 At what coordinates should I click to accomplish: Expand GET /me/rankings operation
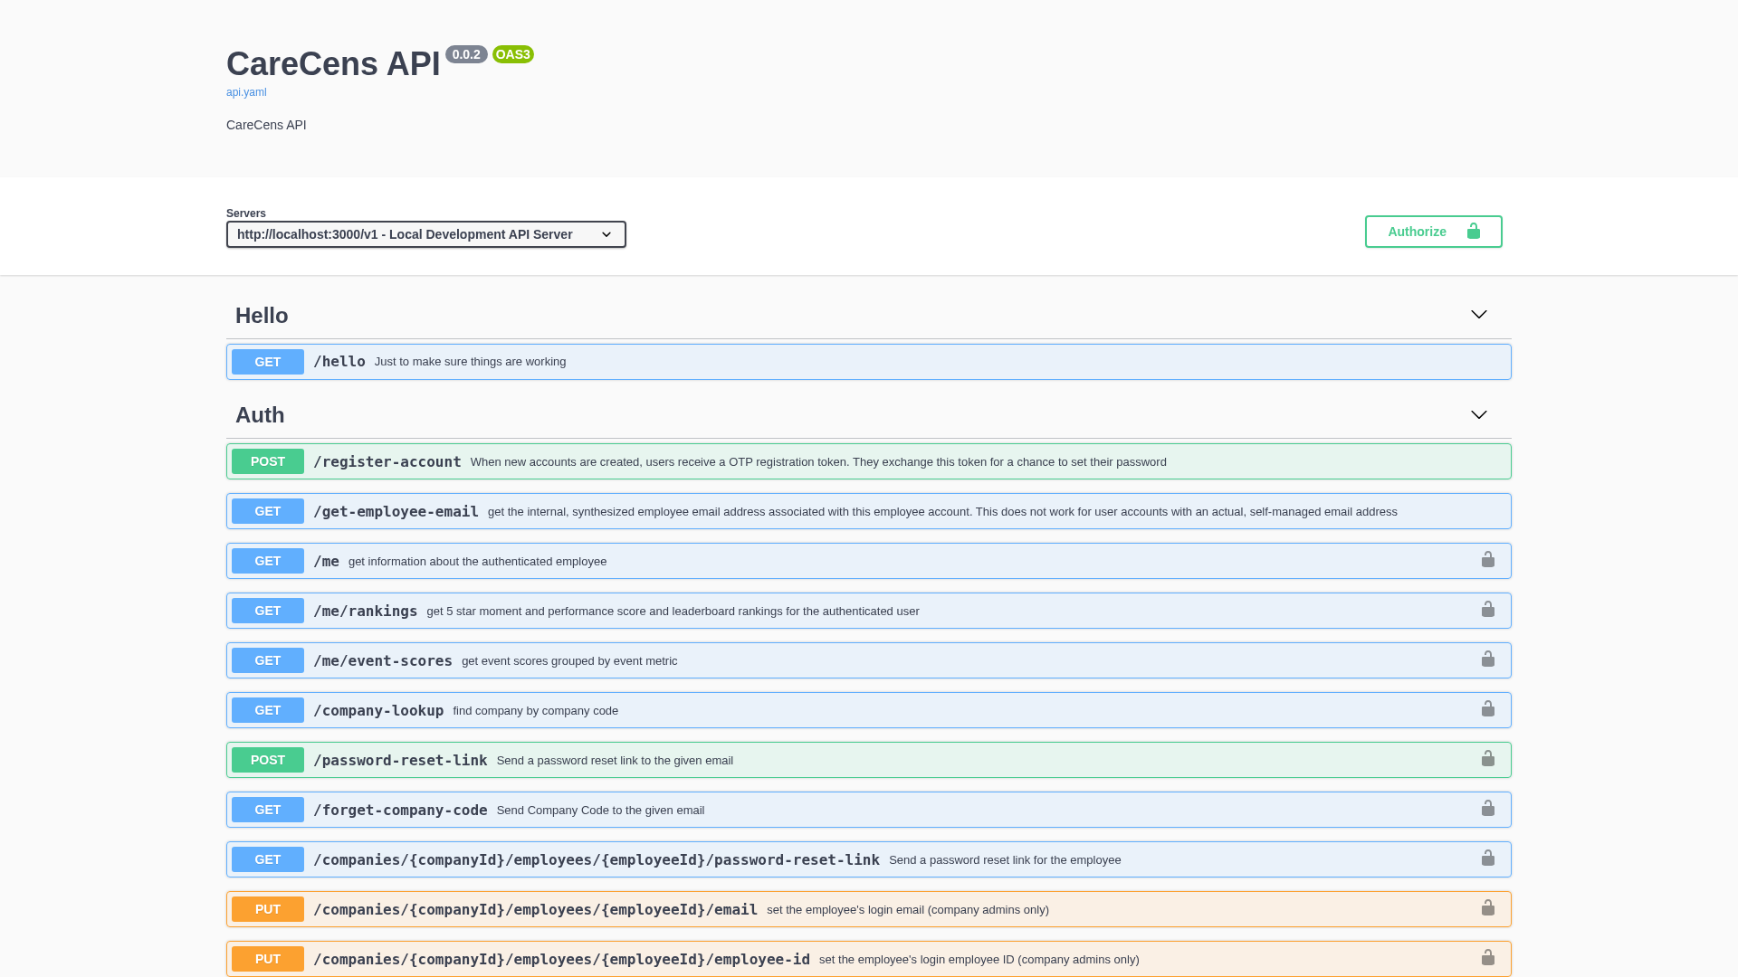pos(869,611)
